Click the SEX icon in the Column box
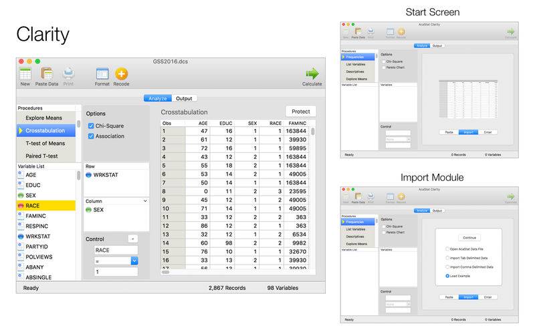Screen dimensions: 535x334 [x=88, y=210]
